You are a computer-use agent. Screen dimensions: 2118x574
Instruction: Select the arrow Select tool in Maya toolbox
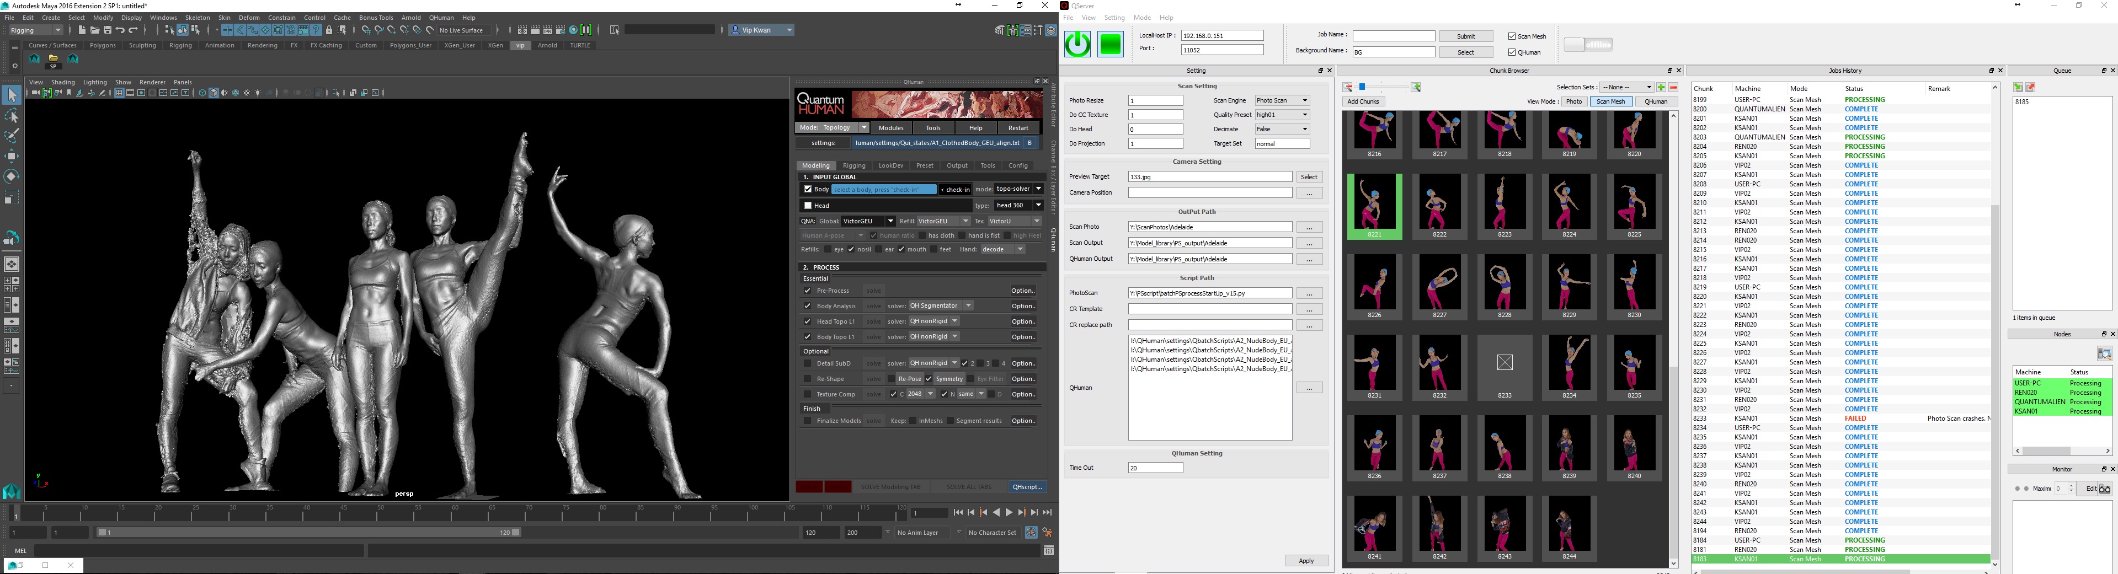(12, 95)
